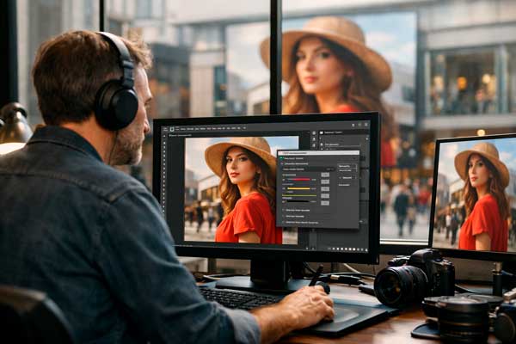Adjust the red slider in the dialog
Viewport: 516px width, 344px height.
(x=299, y=180)
